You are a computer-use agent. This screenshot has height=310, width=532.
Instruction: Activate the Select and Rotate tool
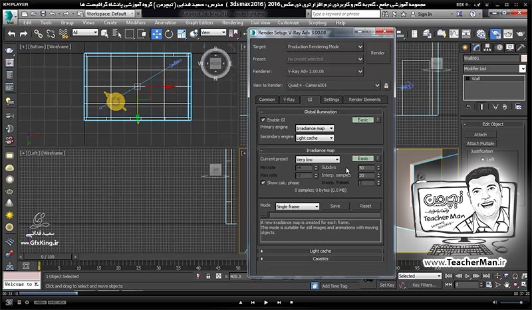coord(169,34)
